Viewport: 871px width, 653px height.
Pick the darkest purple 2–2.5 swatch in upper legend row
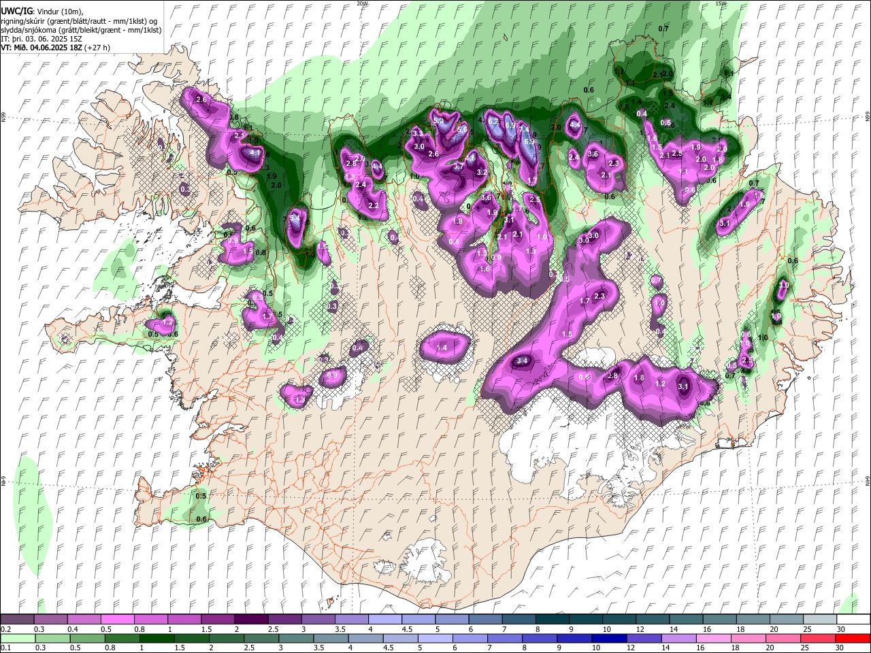point(252,619)
